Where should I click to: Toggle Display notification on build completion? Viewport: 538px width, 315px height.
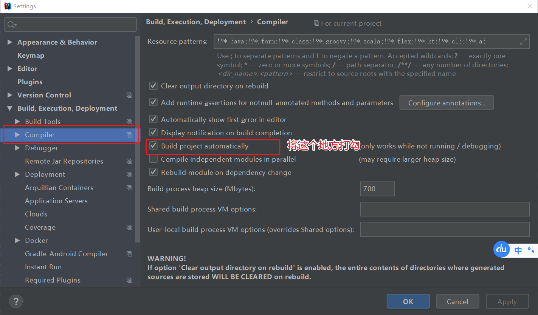click(153, 133)
